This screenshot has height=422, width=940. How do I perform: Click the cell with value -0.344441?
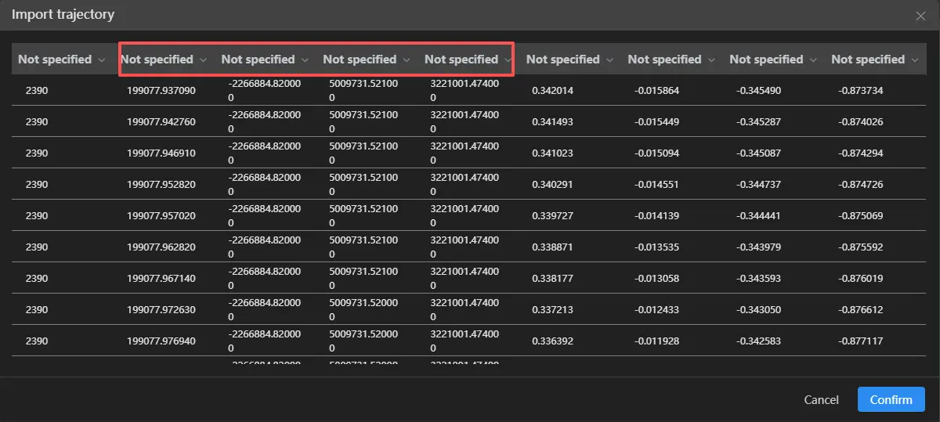pos(758,216)
